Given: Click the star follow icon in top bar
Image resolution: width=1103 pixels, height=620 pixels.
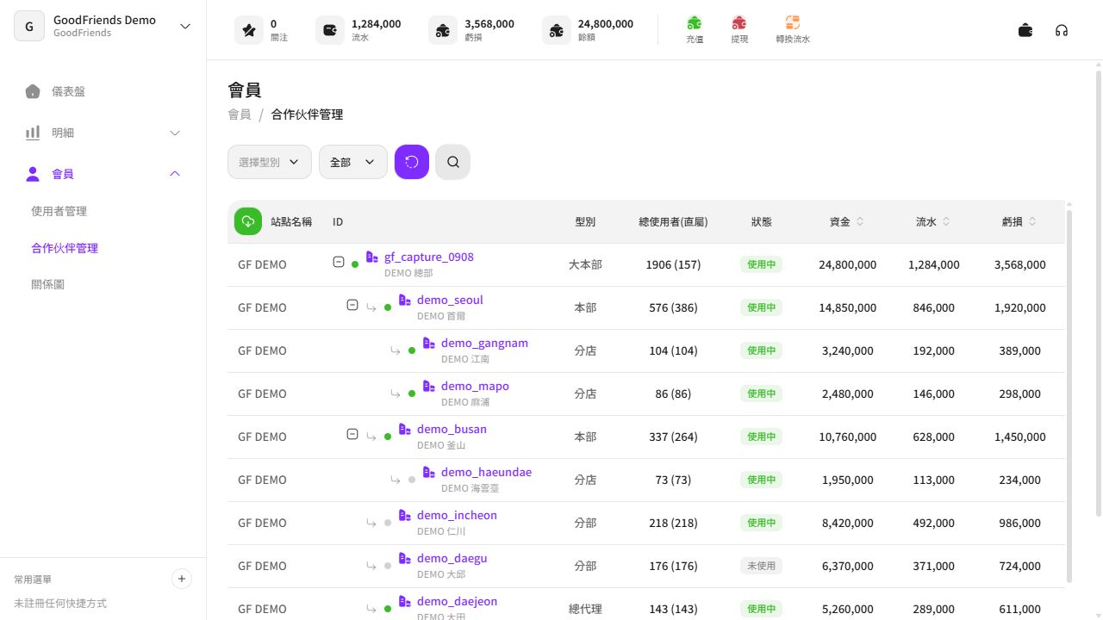Looking at the screenshot, I should pos(249,30).
